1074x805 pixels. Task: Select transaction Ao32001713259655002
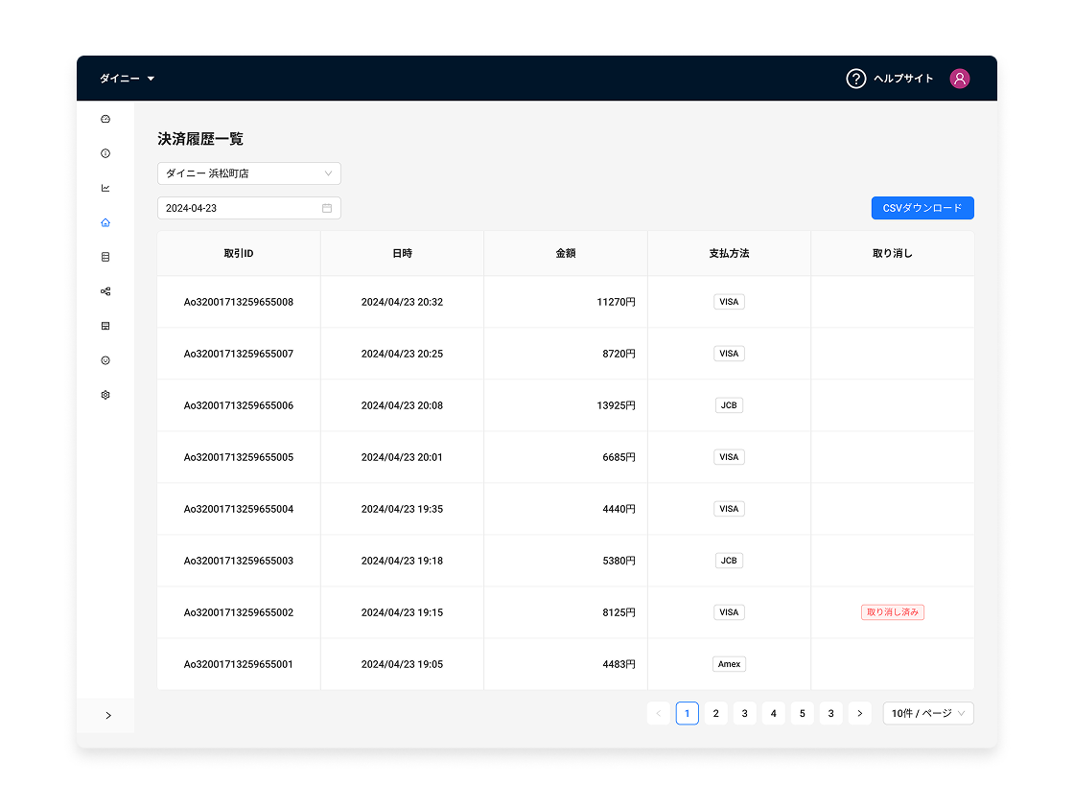tap(239, 612)
